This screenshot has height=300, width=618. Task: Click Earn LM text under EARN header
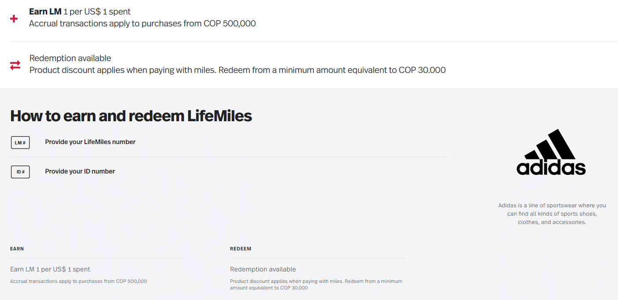[x=50, y=269]
